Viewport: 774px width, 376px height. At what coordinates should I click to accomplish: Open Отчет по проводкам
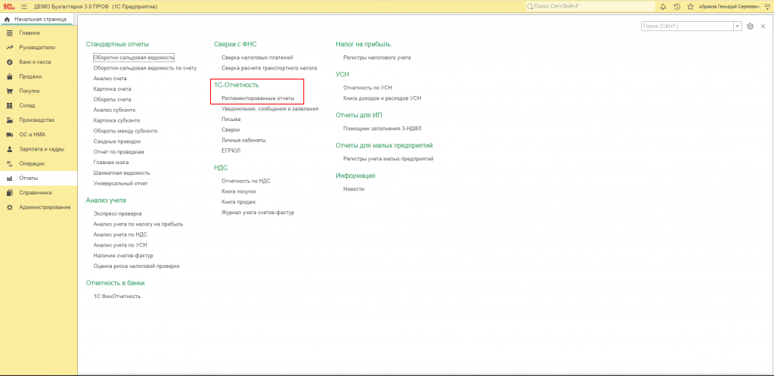coord(119,151)
